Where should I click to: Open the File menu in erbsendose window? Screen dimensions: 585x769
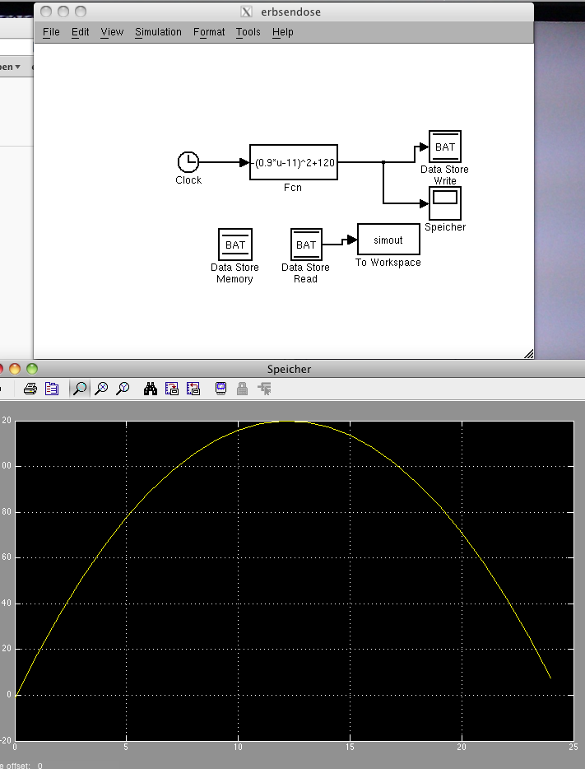pyautogui.click(x=51, y=32)
